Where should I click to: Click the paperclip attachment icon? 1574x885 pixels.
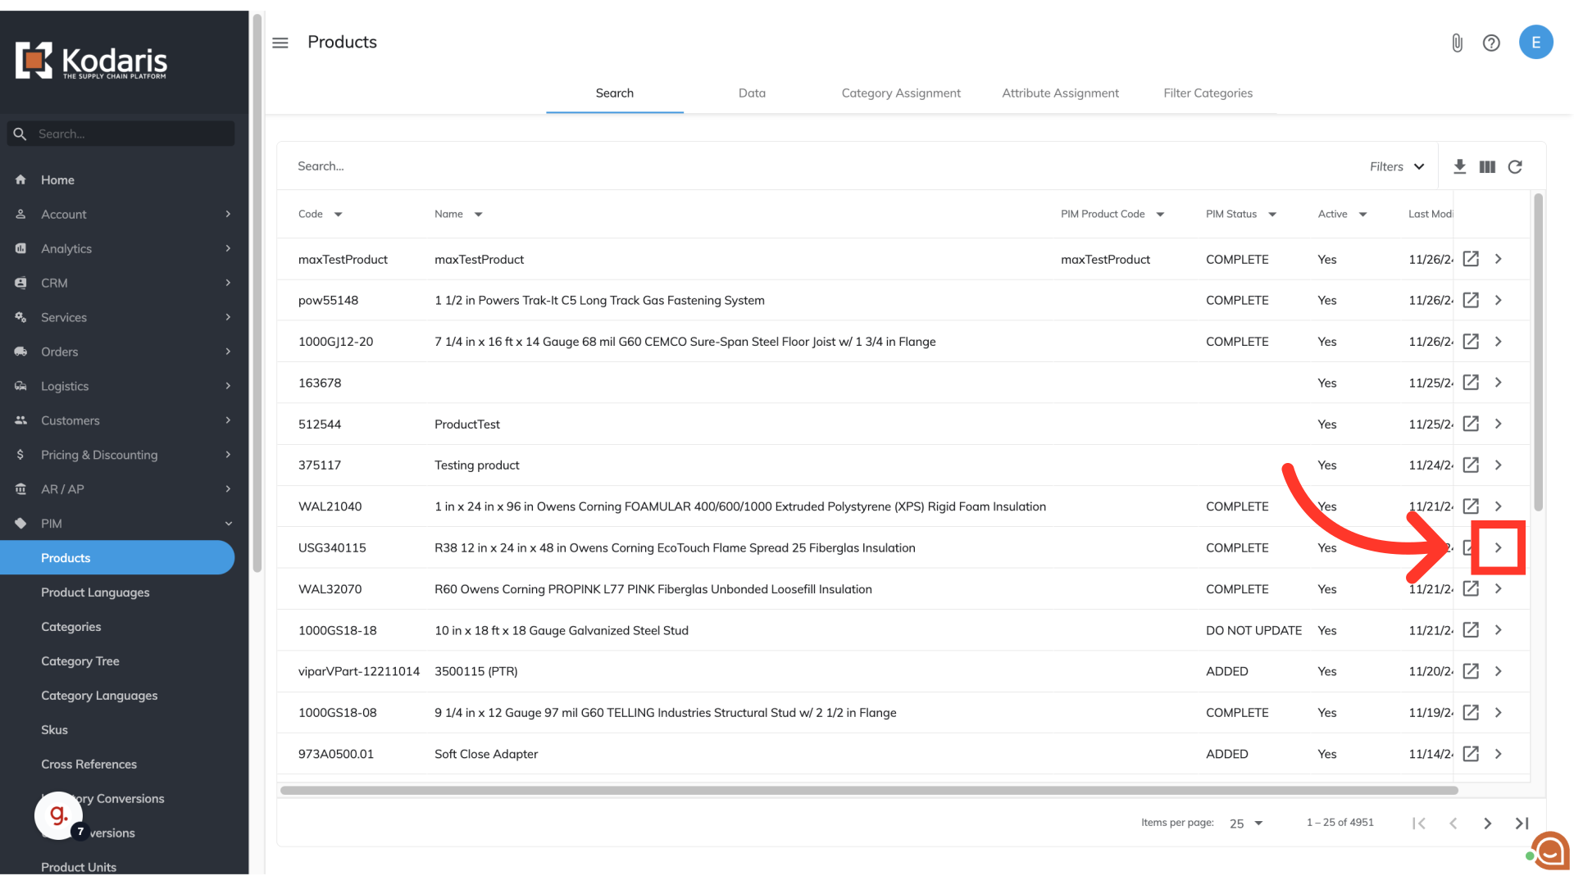click(1457, 43)
